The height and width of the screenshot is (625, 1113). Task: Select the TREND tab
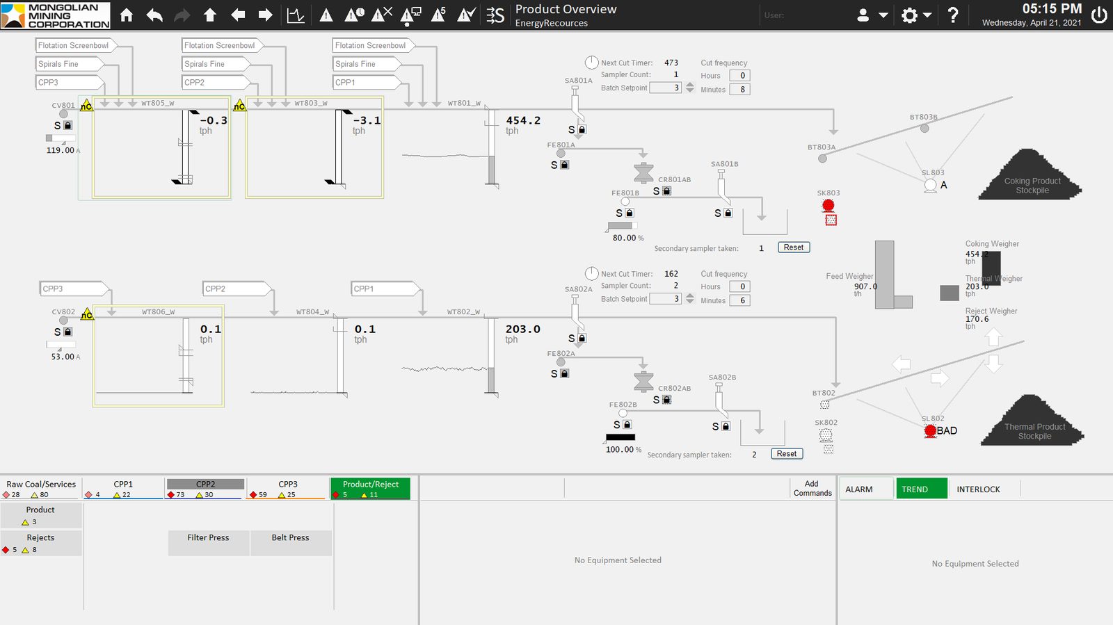922,489
